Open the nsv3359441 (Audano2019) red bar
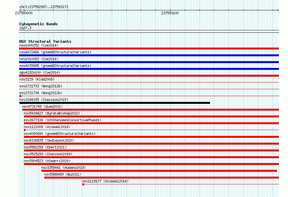 159,171
